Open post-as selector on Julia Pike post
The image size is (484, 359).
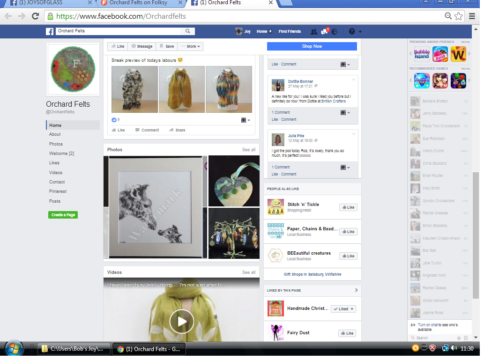pyautogui.click(x=345, y=168)
